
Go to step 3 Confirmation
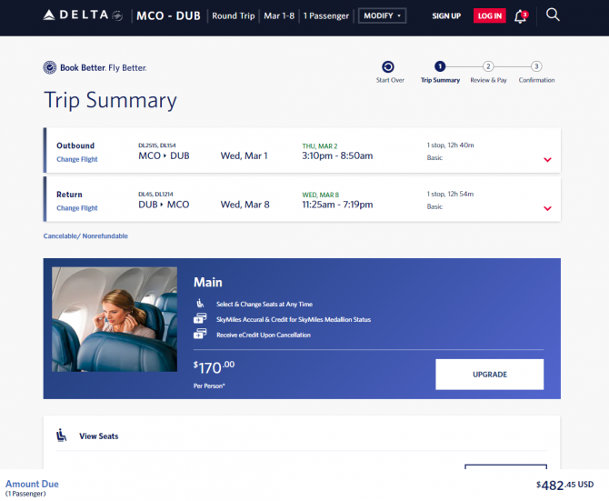pyautogui.click(x=536, y=72)
